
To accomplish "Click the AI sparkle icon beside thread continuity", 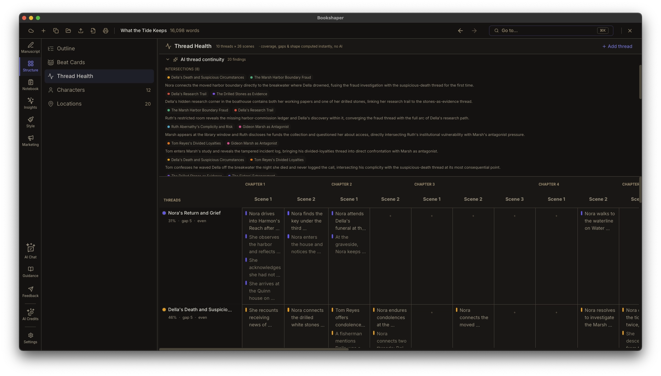I will pos(175,60).
